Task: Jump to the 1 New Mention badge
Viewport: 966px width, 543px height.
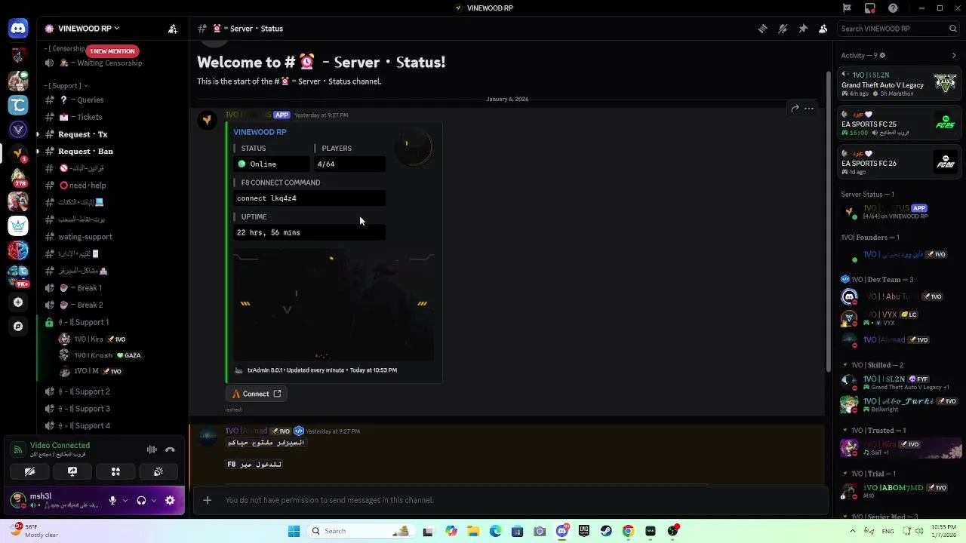Action: coord(112,51)
